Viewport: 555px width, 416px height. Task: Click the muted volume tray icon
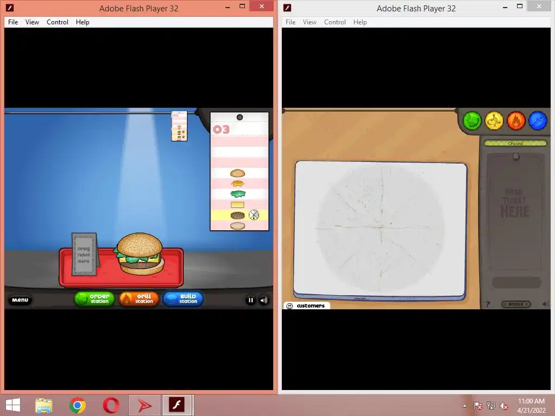pos(504,406)
